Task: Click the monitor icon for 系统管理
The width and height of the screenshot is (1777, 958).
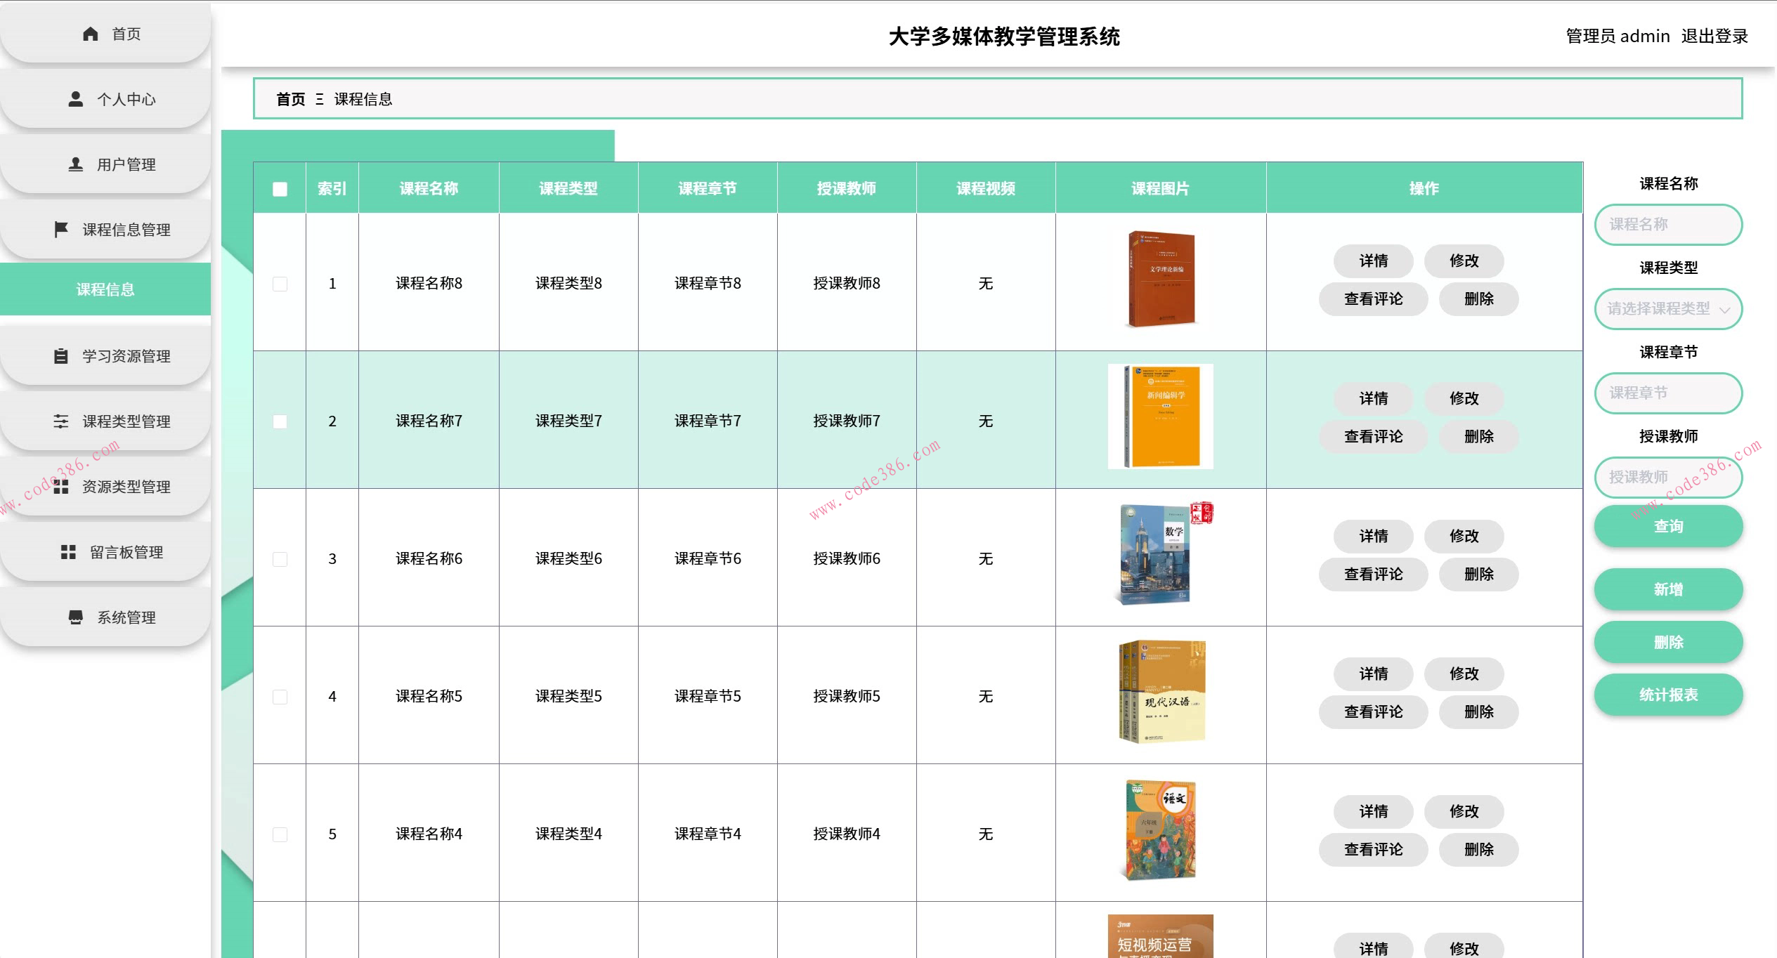Action: [76, 617]
